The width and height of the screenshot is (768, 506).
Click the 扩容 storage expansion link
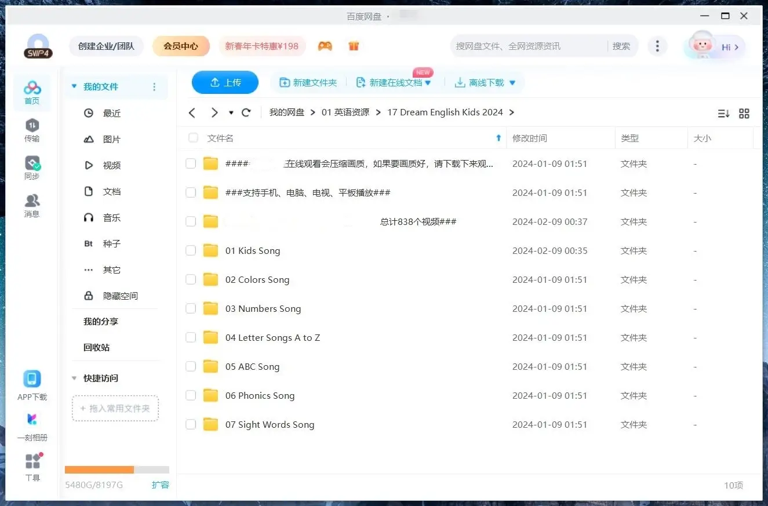coord(161,485)
